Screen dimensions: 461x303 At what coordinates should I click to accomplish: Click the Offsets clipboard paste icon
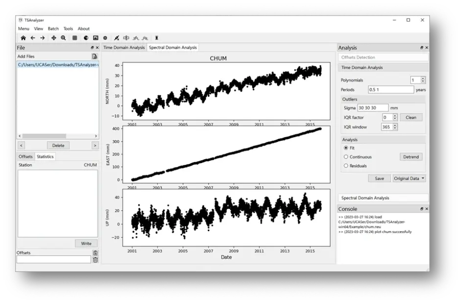tap(95, 253)
